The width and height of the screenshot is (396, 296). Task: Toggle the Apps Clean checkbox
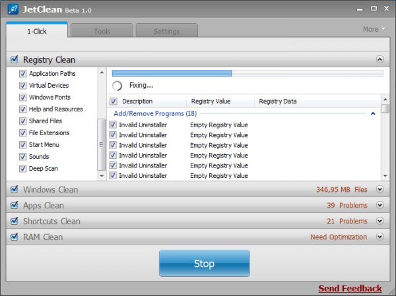coord(15,205)
